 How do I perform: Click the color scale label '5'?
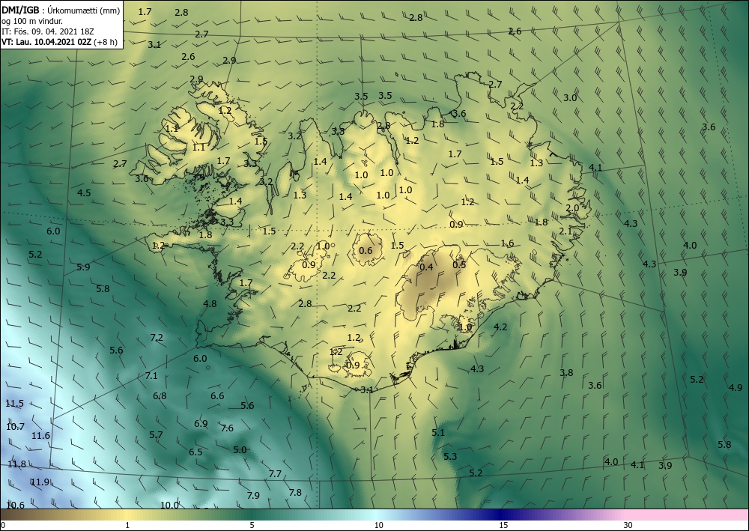(x=252, y=525)
